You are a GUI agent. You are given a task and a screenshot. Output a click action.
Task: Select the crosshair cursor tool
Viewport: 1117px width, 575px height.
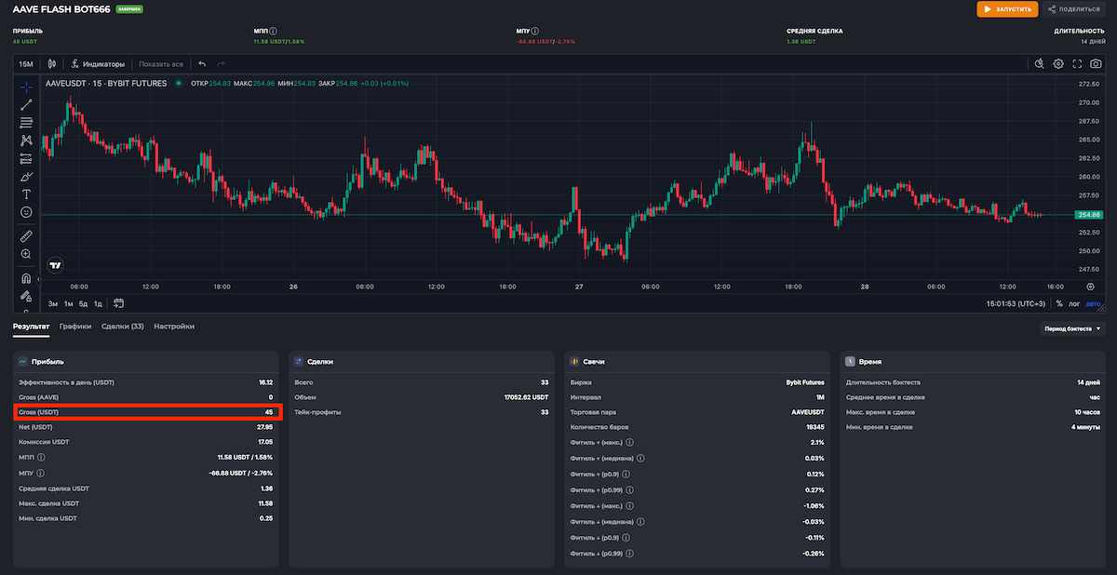26,86
